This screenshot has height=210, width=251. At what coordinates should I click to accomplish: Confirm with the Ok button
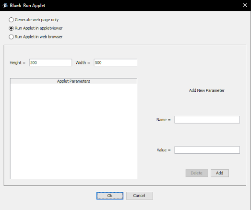(110, 196)
